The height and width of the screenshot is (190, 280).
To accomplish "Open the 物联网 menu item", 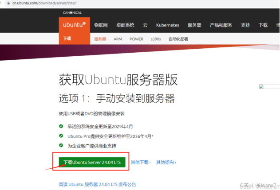I will pos(101,25).
